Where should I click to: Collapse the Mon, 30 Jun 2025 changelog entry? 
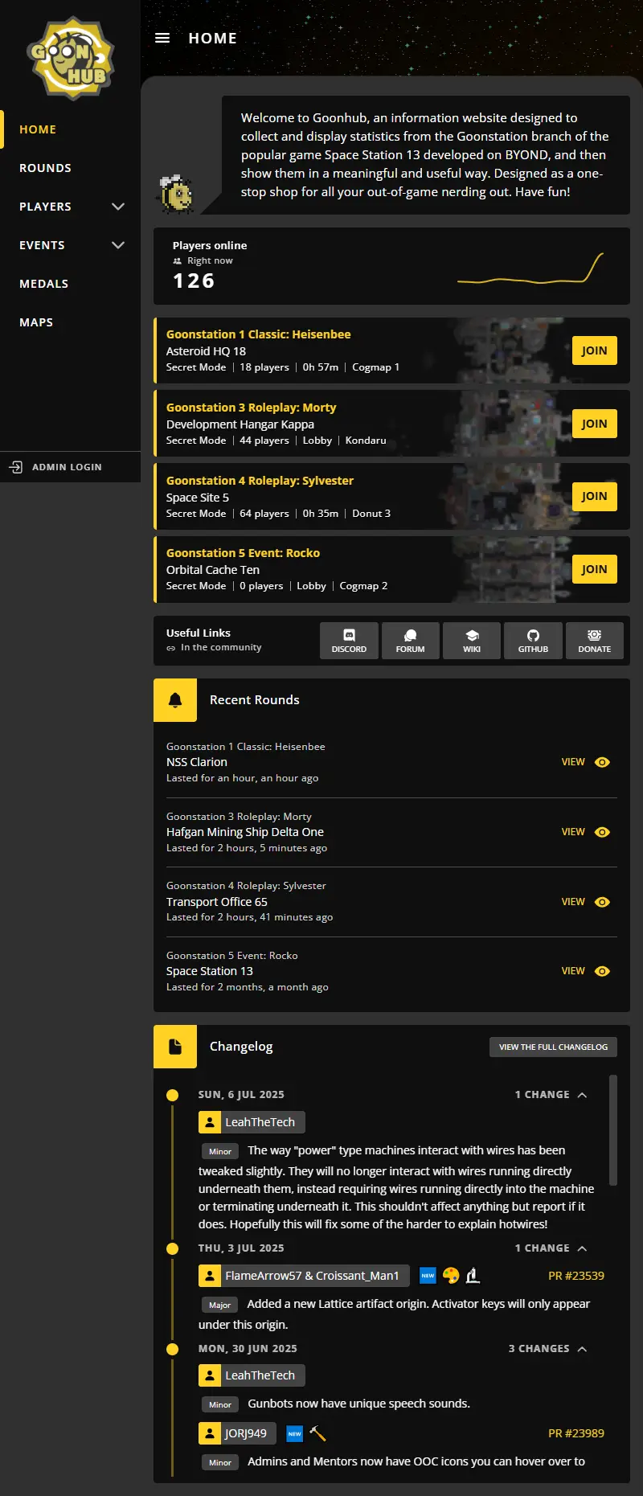(x=582, y=1349)
